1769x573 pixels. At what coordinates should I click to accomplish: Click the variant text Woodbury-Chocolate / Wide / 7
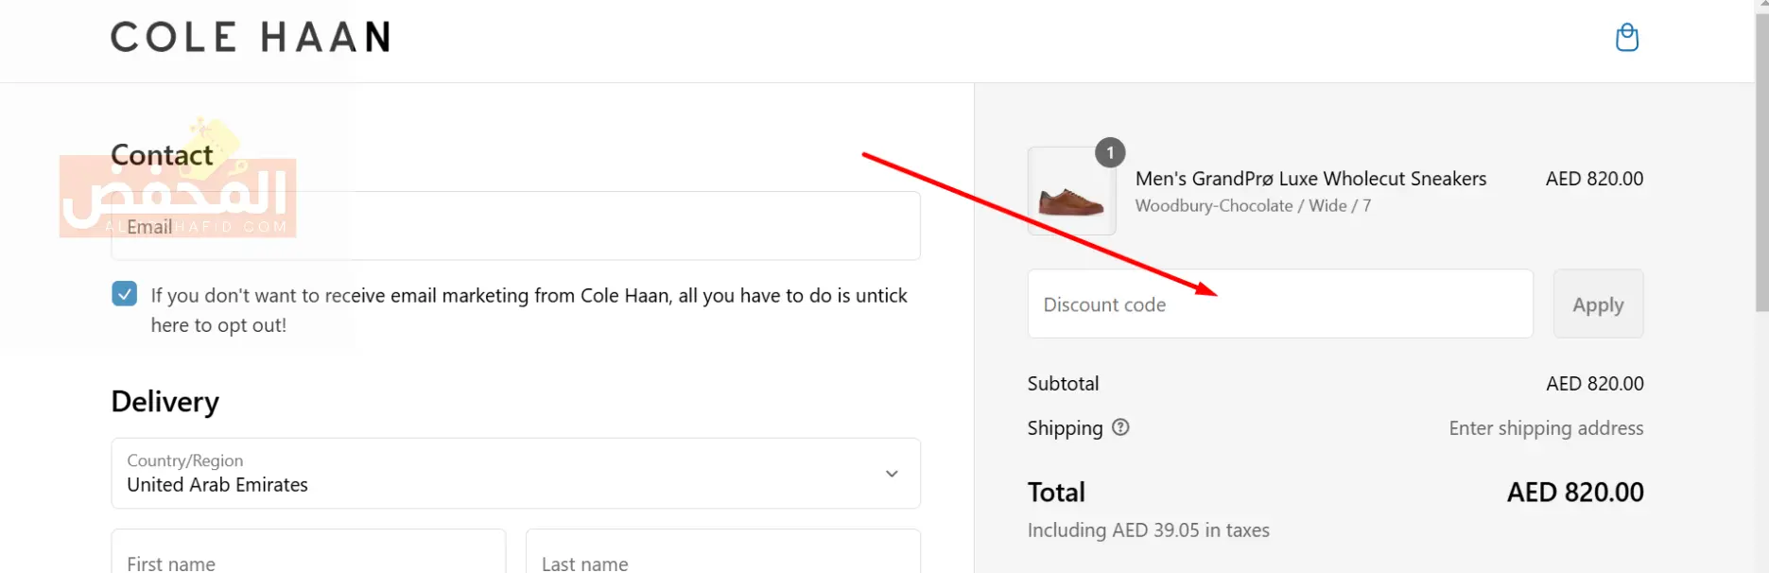(1253, 206)
